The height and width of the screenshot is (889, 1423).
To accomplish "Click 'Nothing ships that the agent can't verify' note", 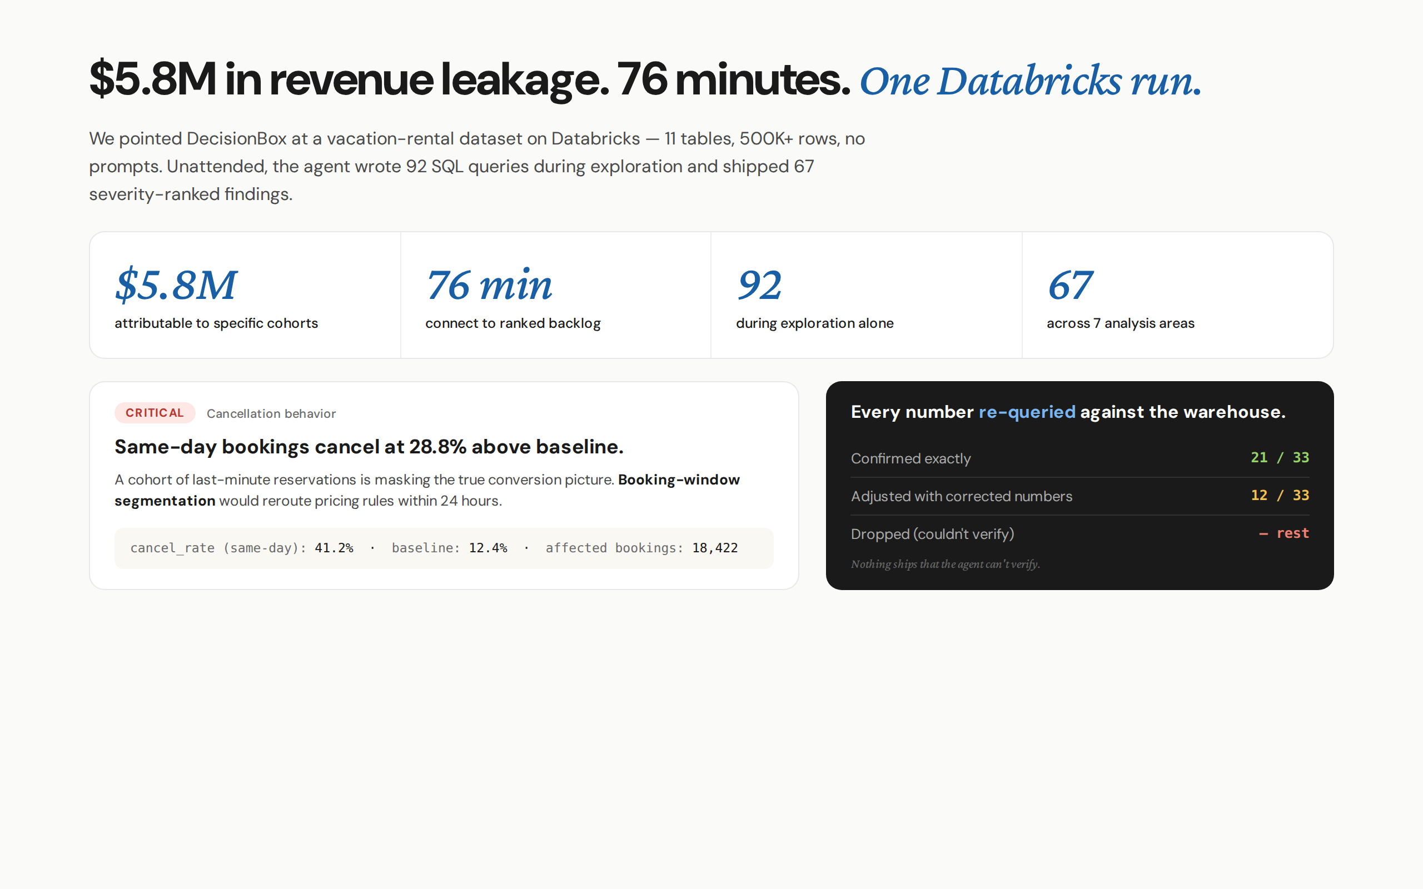I will (945, 564).
